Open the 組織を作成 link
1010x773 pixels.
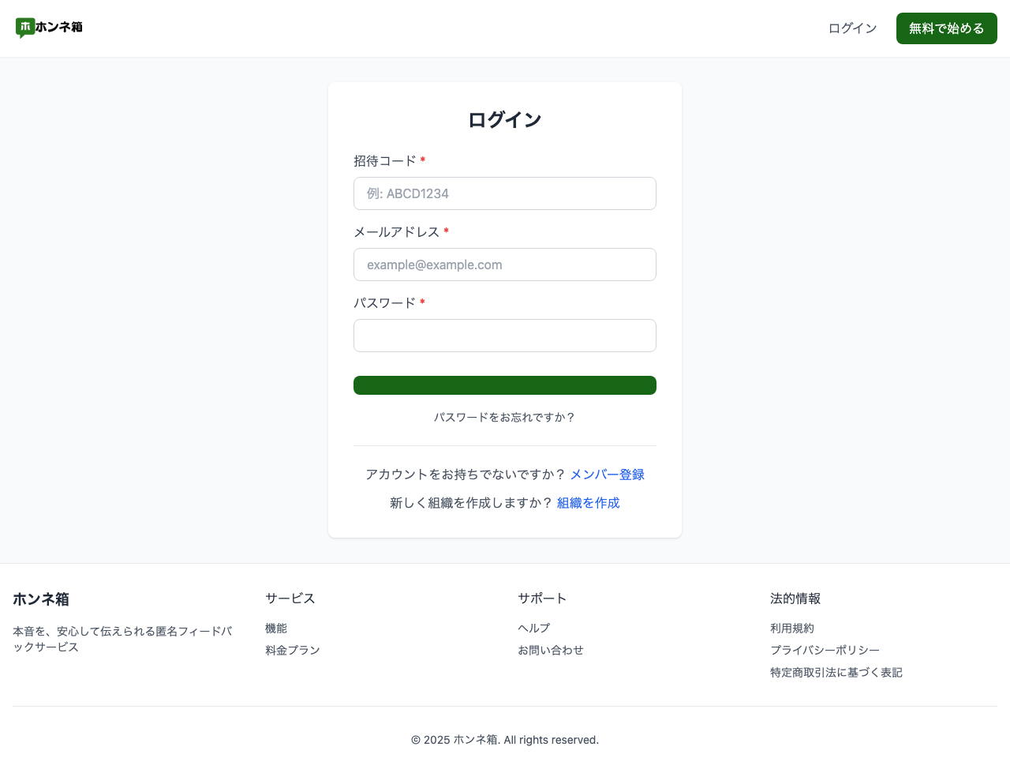[x=588, y=502]
